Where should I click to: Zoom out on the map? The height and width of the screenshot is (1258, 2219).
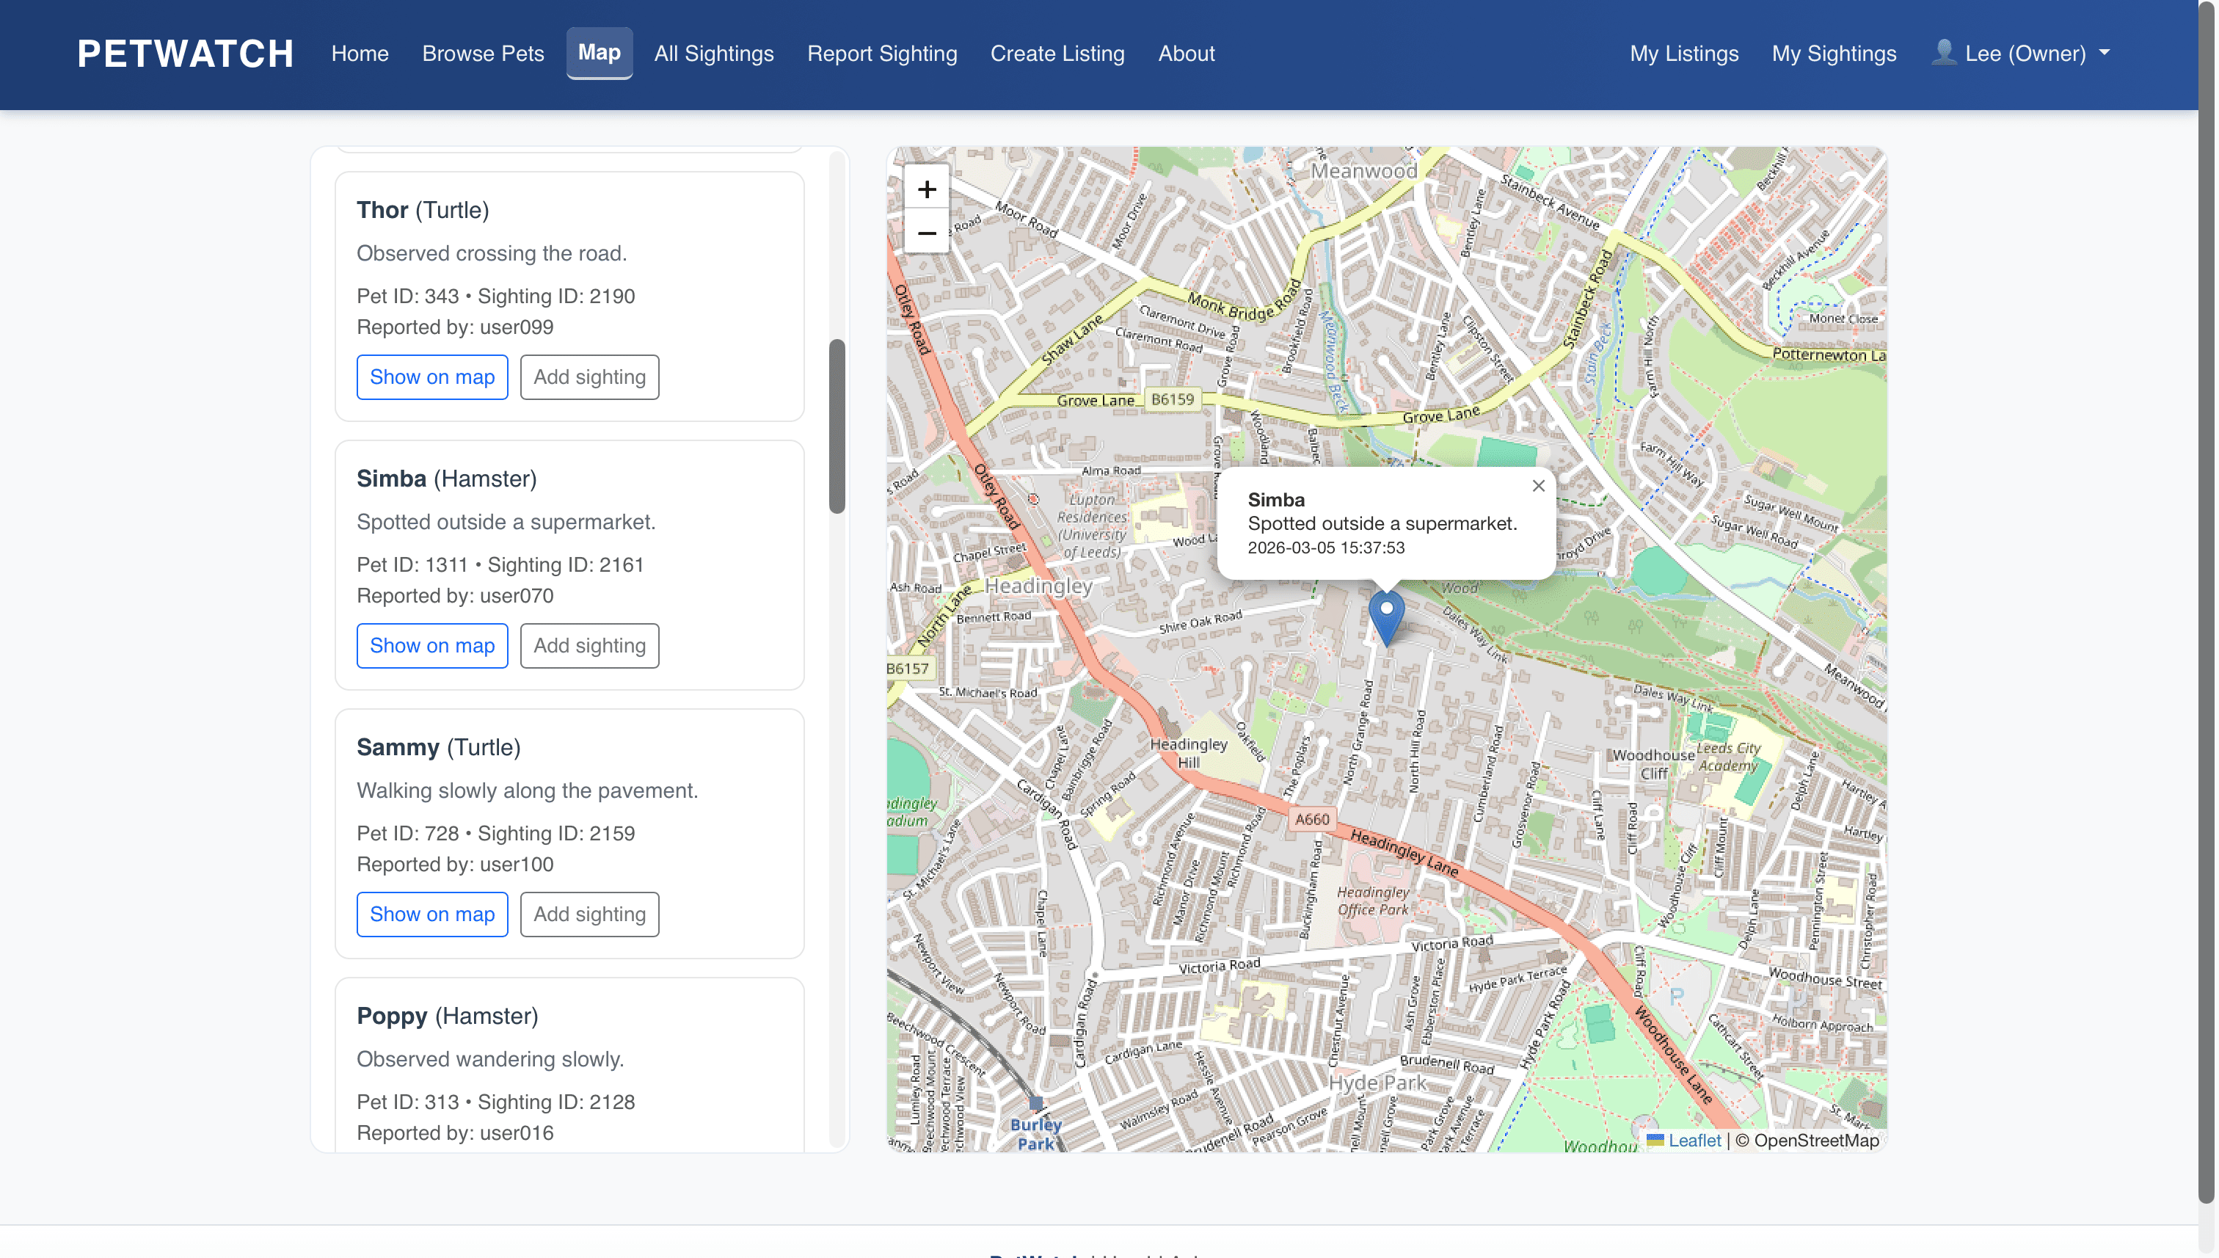click(926, 233)
